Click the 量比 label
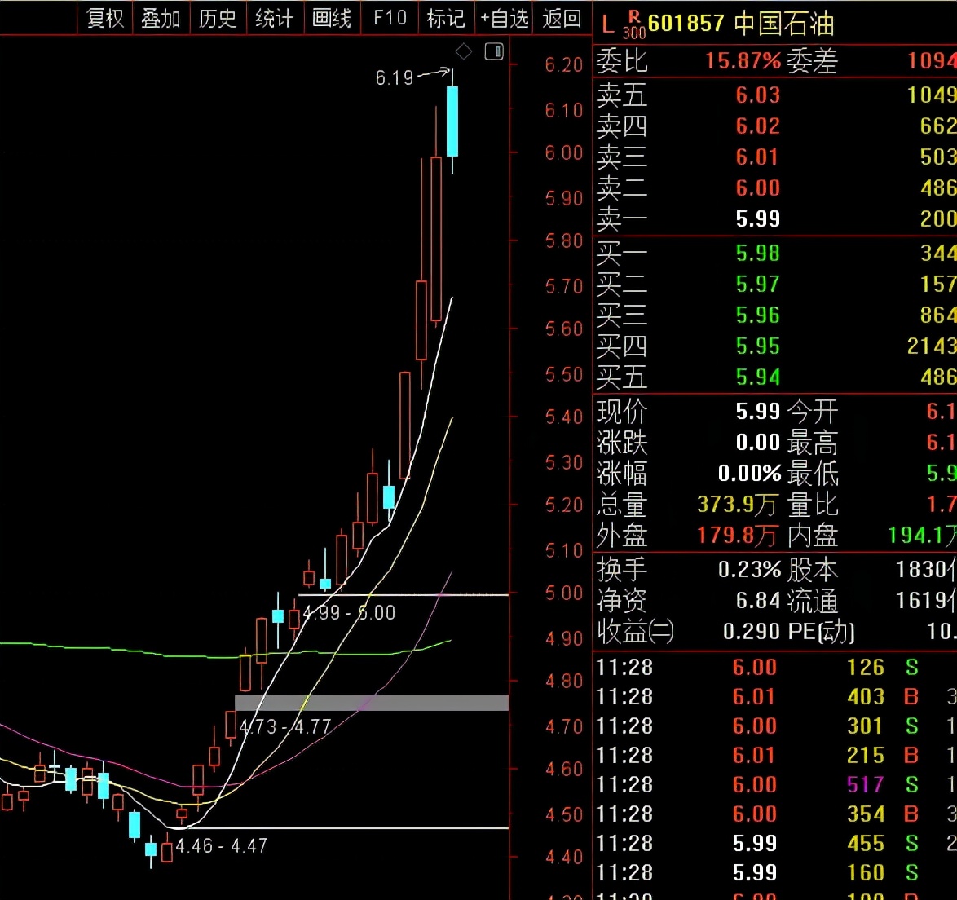This screenshot has height=900, width=957. click(813, 505)
